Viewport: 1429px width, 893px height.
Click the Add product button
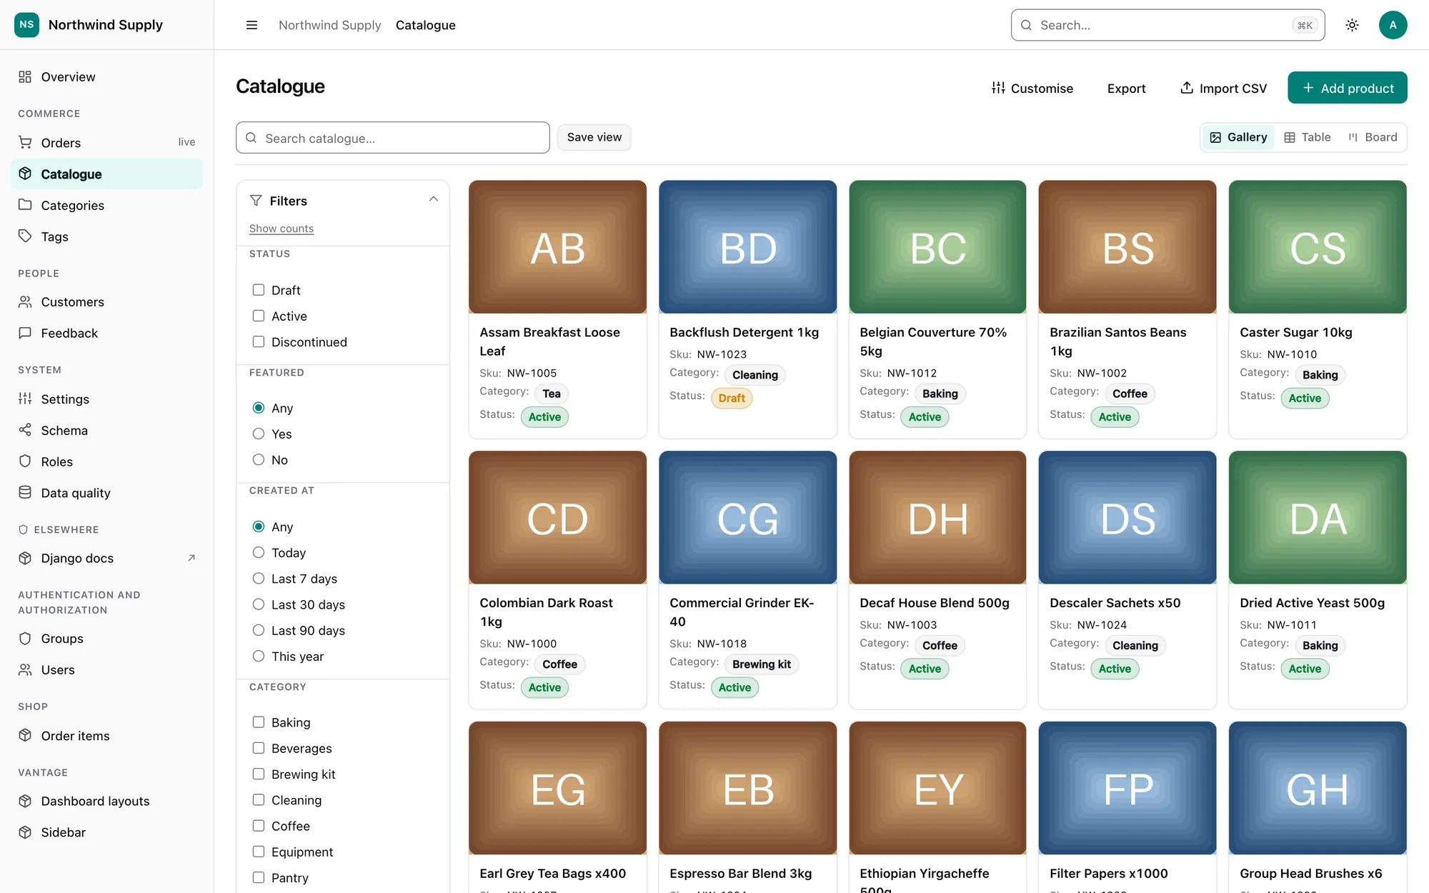pos(1348,88)
